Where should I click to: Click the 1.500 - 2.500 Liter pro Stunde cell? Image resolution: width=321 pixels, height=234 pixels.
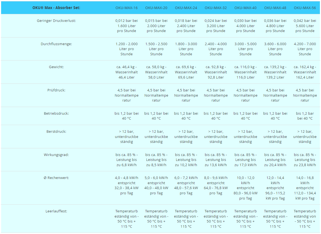click(x=156, y=49)
